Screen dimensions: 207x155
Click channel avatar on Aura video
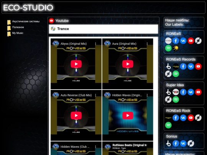[x=107, y=44]
